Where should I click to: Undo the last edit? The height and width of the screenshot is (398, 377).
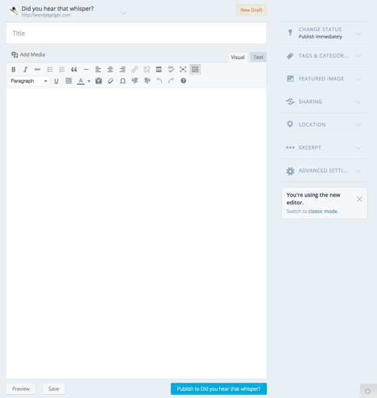159,81
